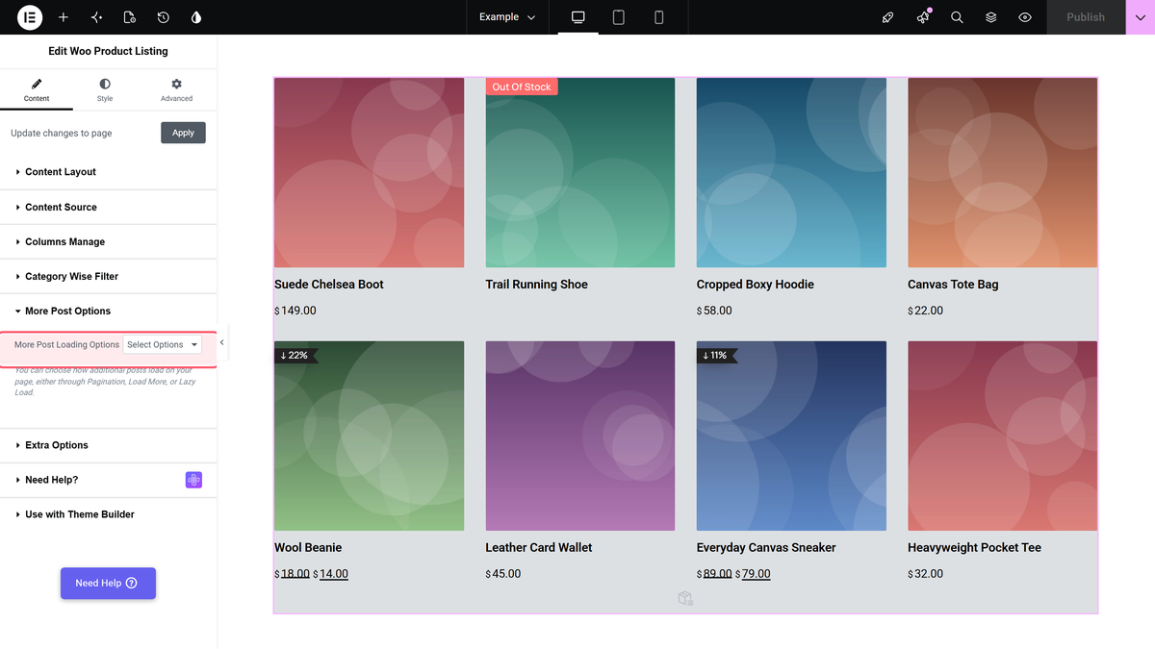
Task: Click the Wool Beanie product image
Action: click(x=369, y=436)
